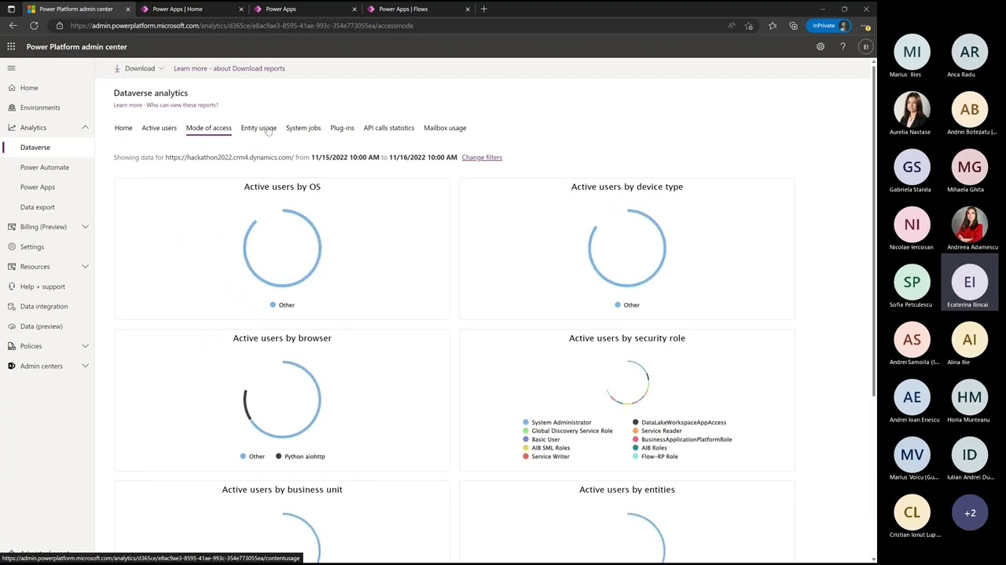Click the Billing (Preview) icon in the sidebar
The image size is (1006, 565).
[x=12, y=227]
